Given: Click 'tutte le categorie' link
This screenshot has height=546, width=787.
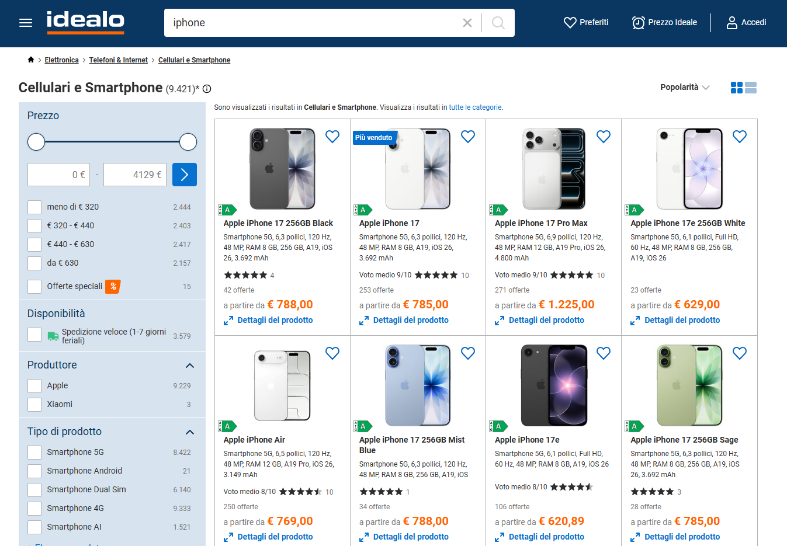Looking at the screenshot, I should (475, 107).
